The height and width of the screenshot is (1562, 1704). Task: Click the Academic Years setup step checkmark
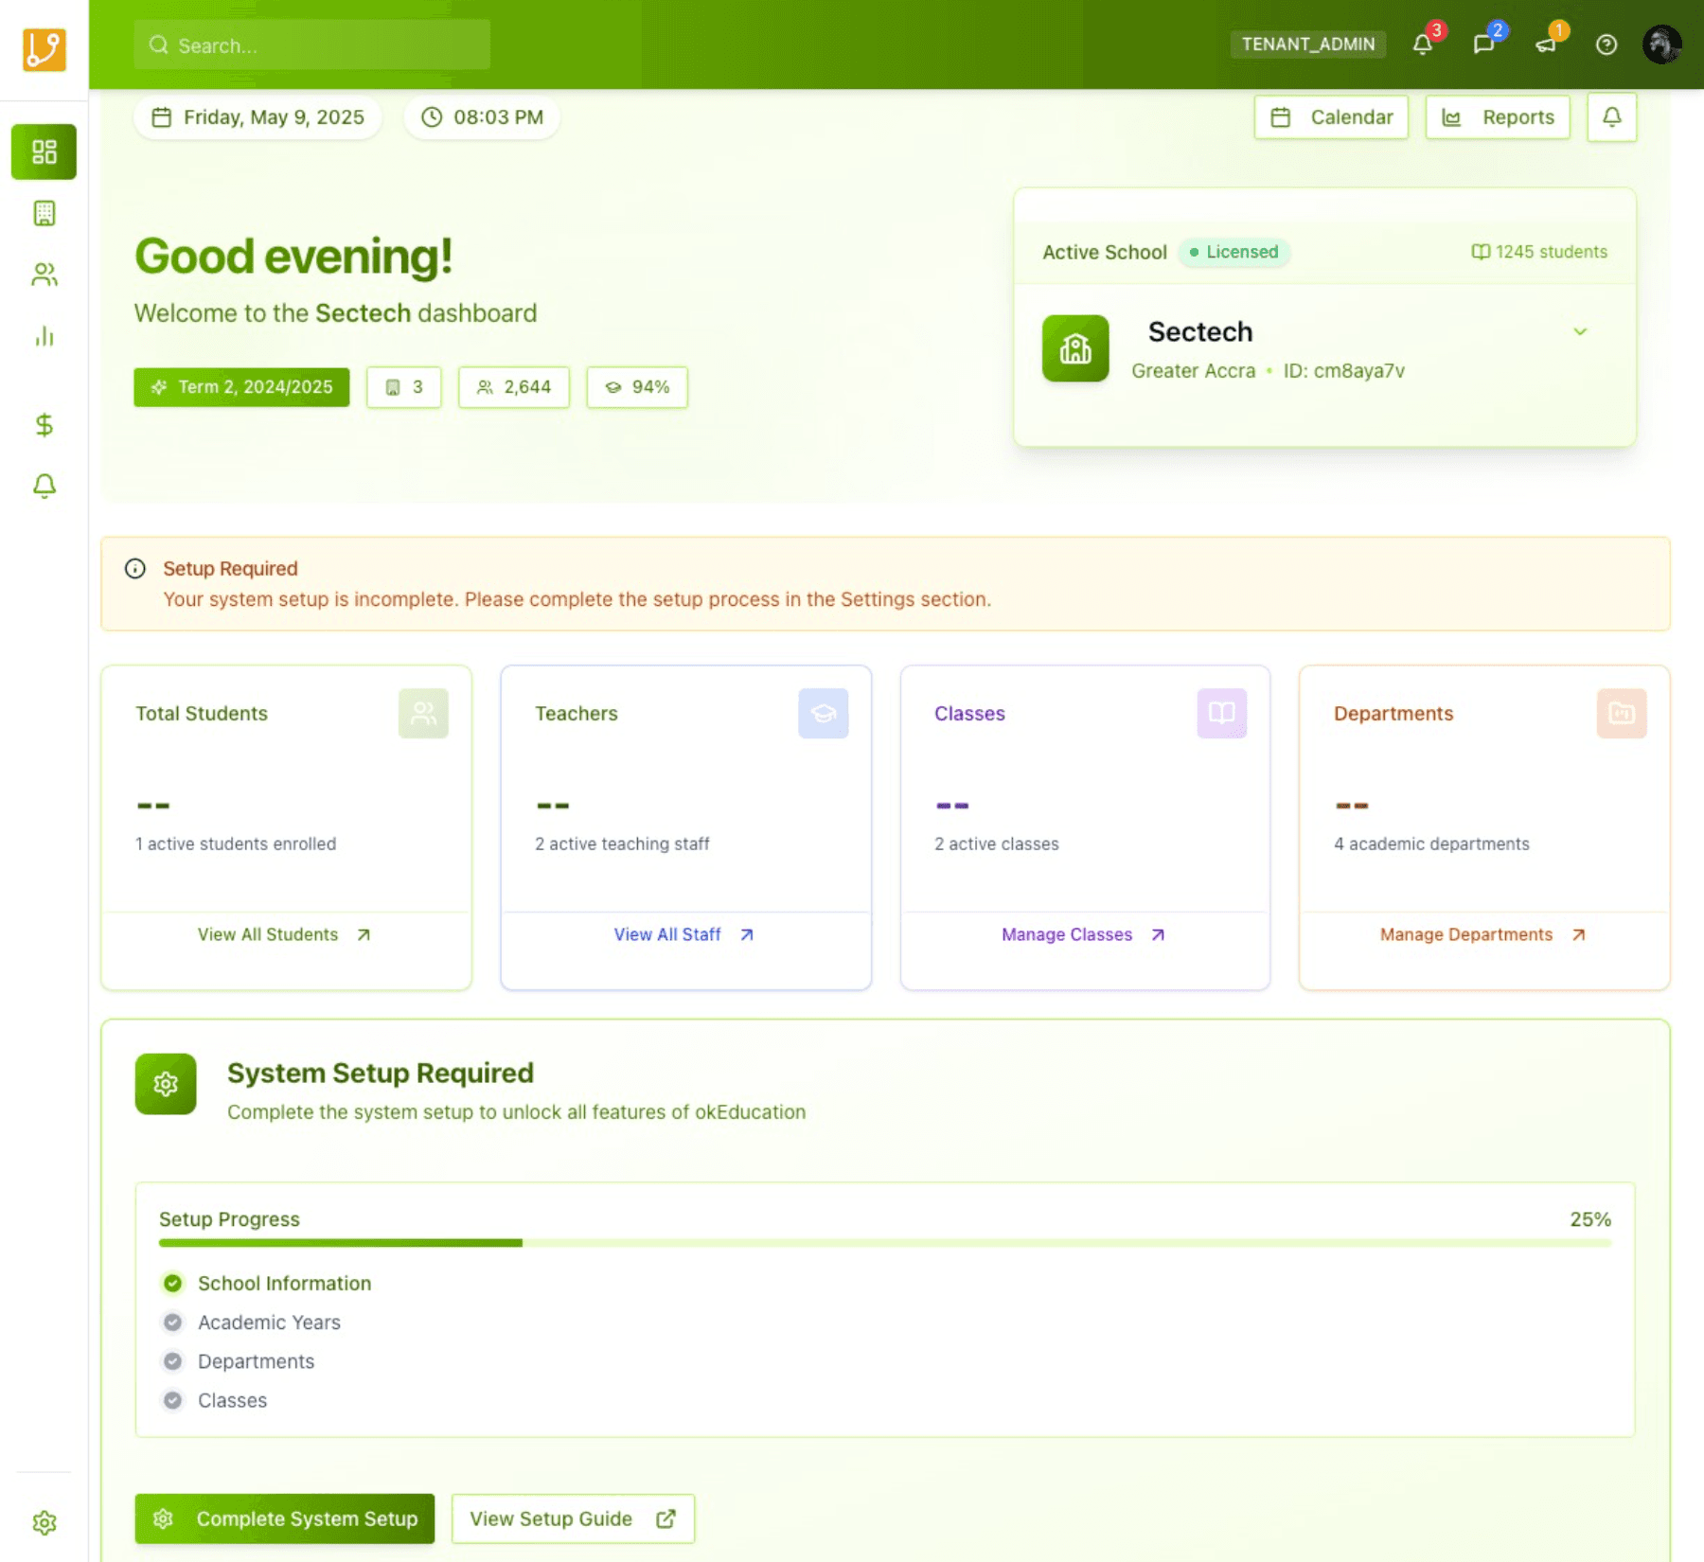(x=172, y=1322)
